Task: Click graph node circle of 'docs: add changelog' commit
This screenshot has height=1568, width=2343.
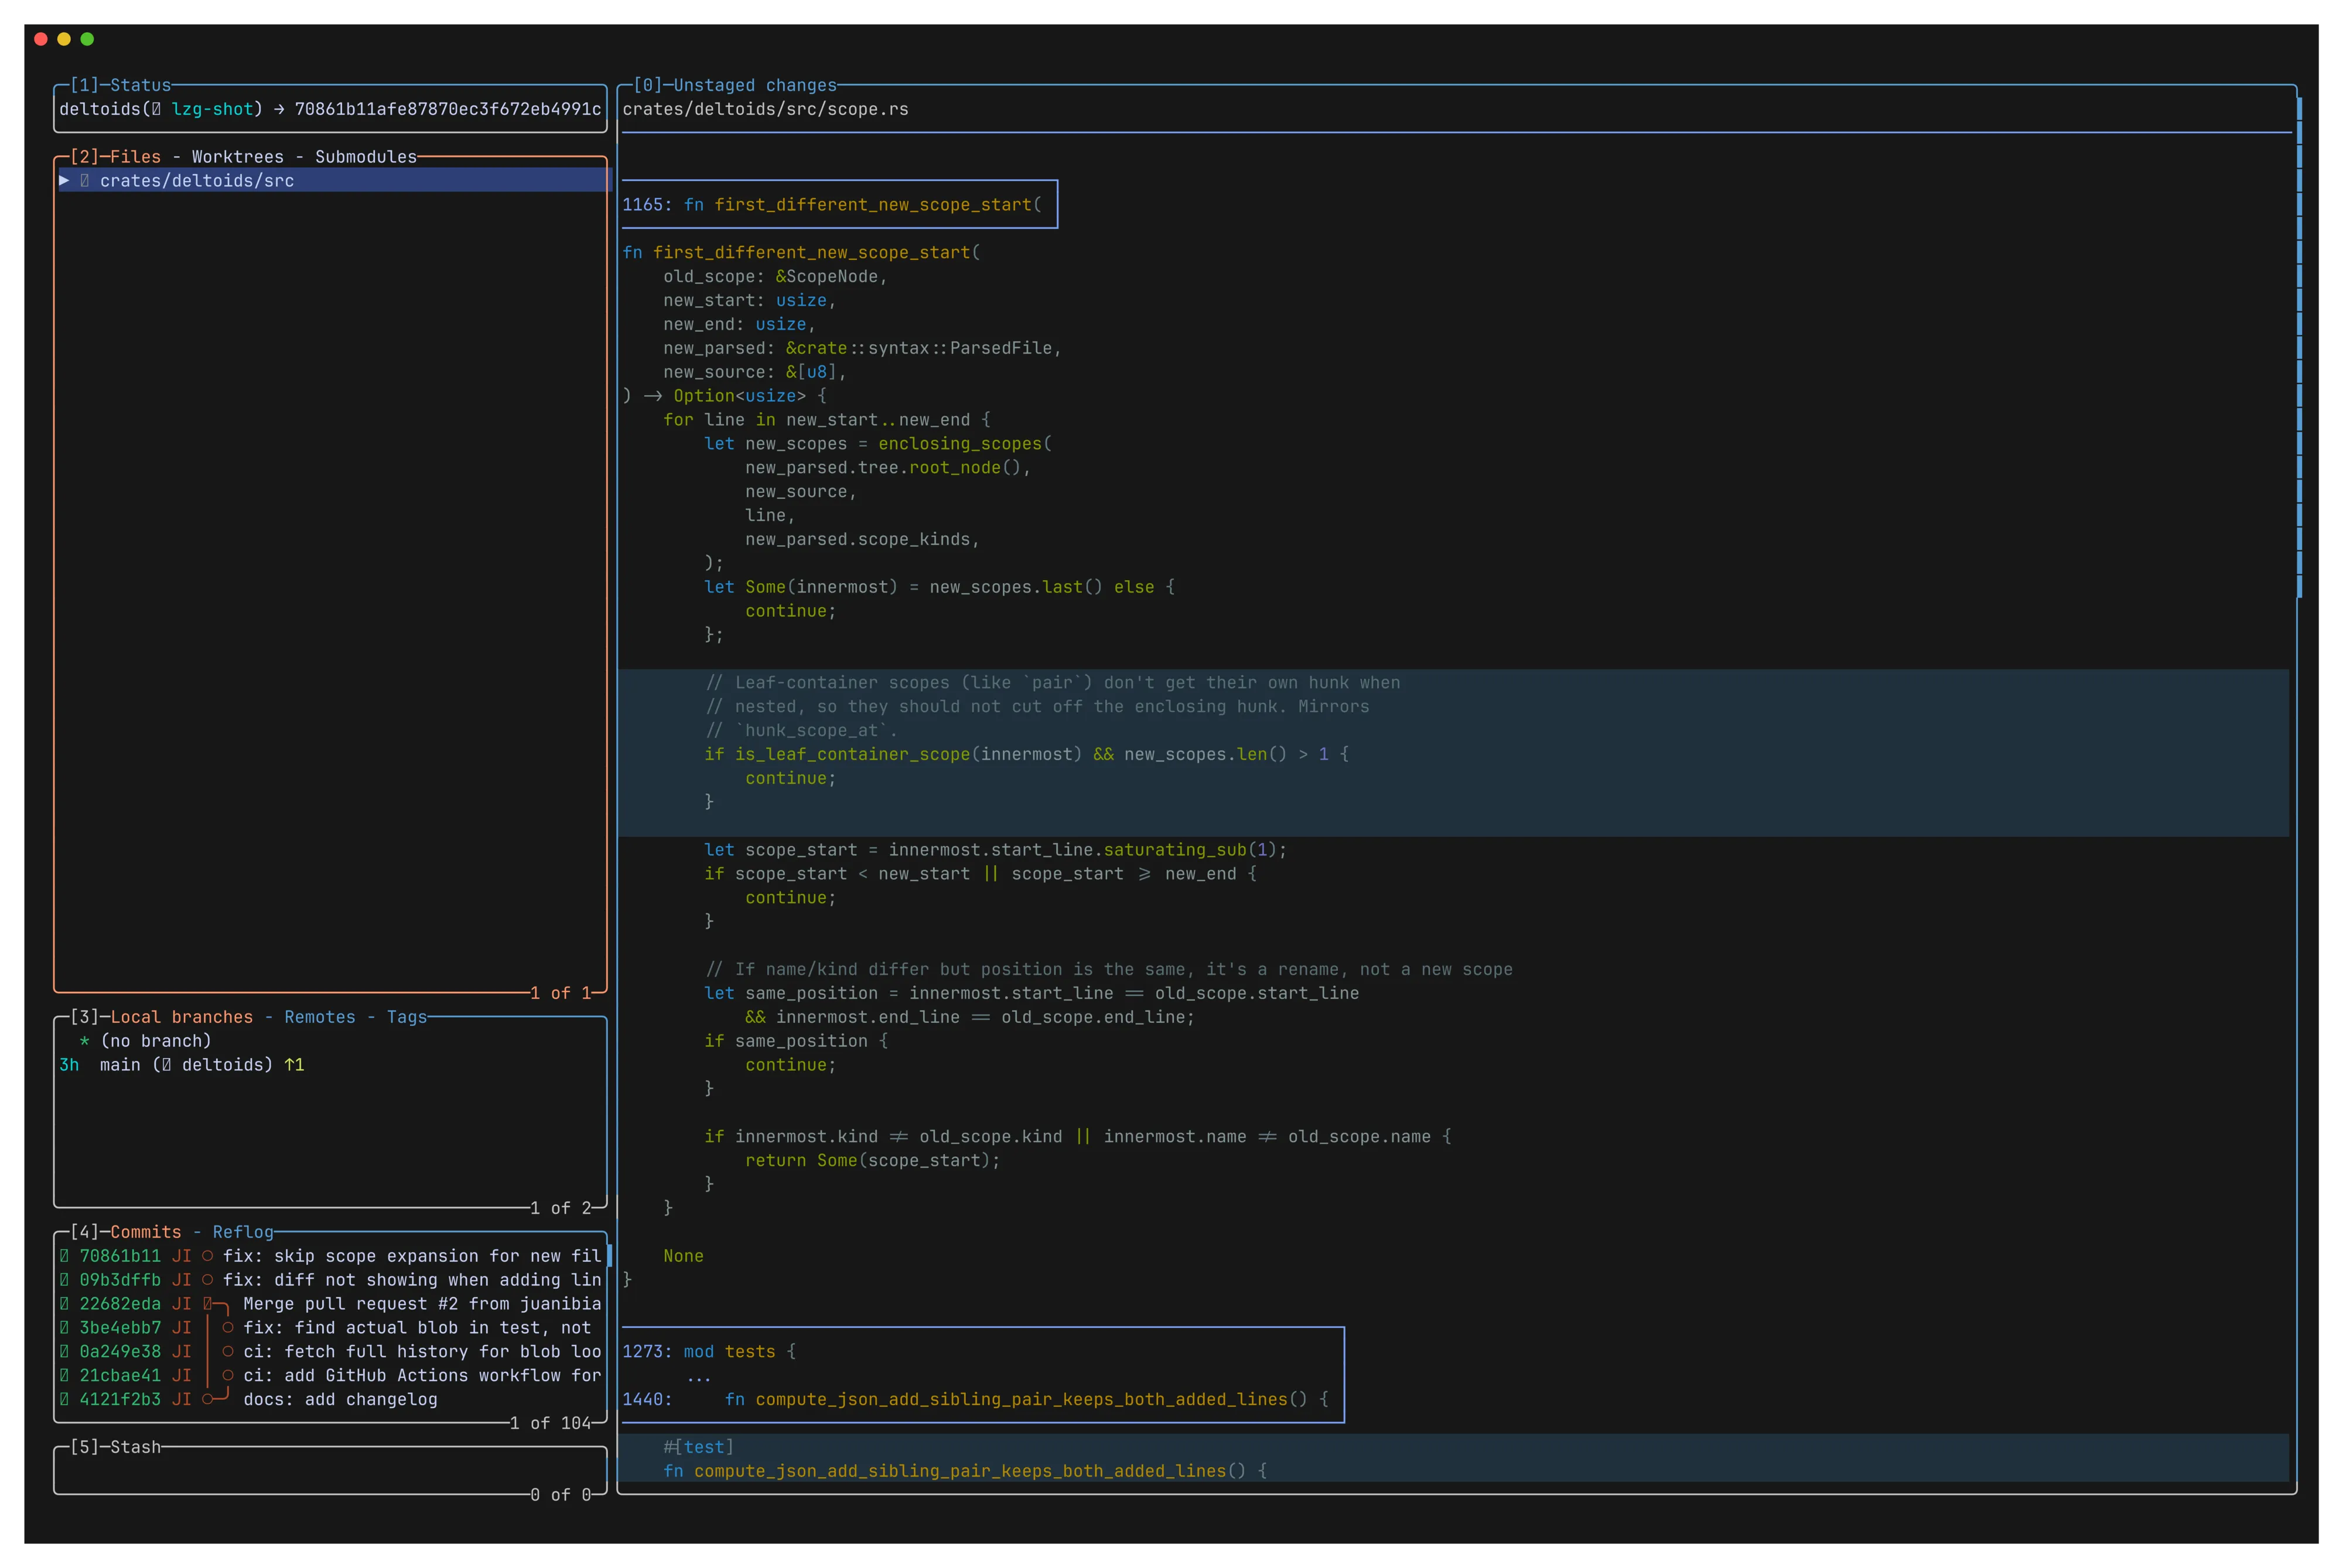Action: point(207,1400)
